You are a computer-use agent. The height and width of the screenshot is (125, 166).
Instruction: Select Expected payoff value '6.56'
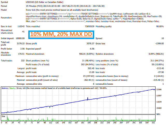(x=92, y=49)
